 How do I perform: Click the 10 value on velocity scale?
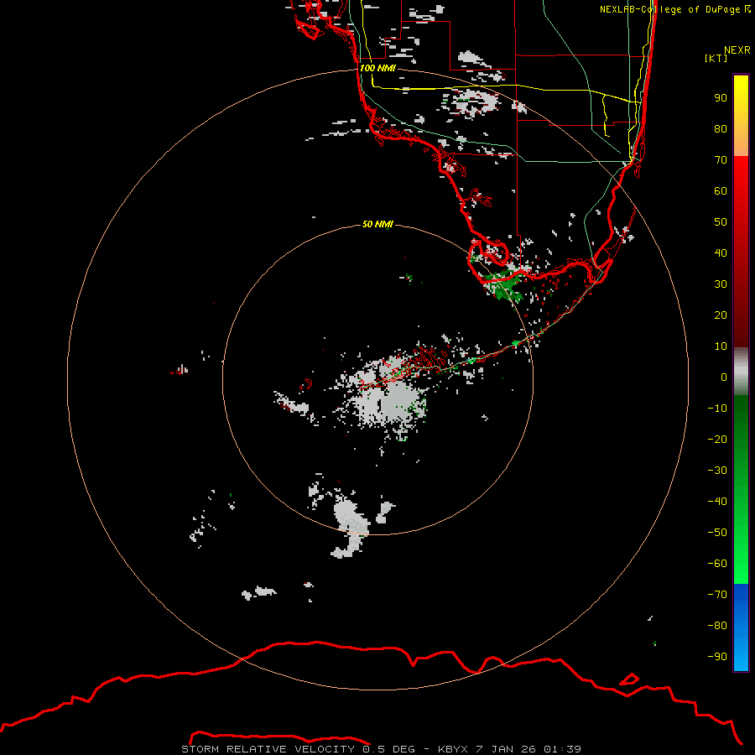coord(721,346)
